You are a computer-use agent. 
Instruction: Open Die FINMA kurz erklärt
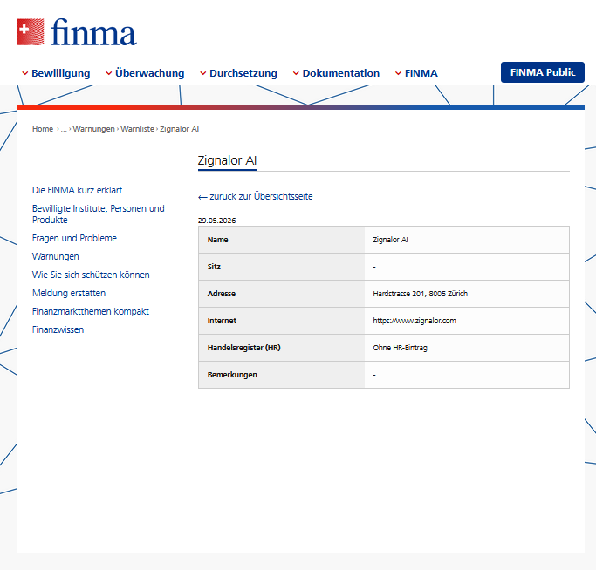pos(77,190)
